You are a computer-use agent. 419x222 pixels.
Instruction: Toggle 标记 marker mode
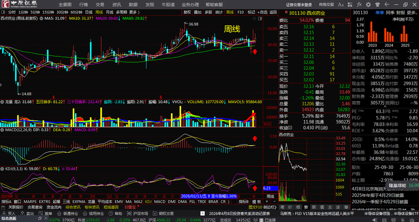coord(251,12)
